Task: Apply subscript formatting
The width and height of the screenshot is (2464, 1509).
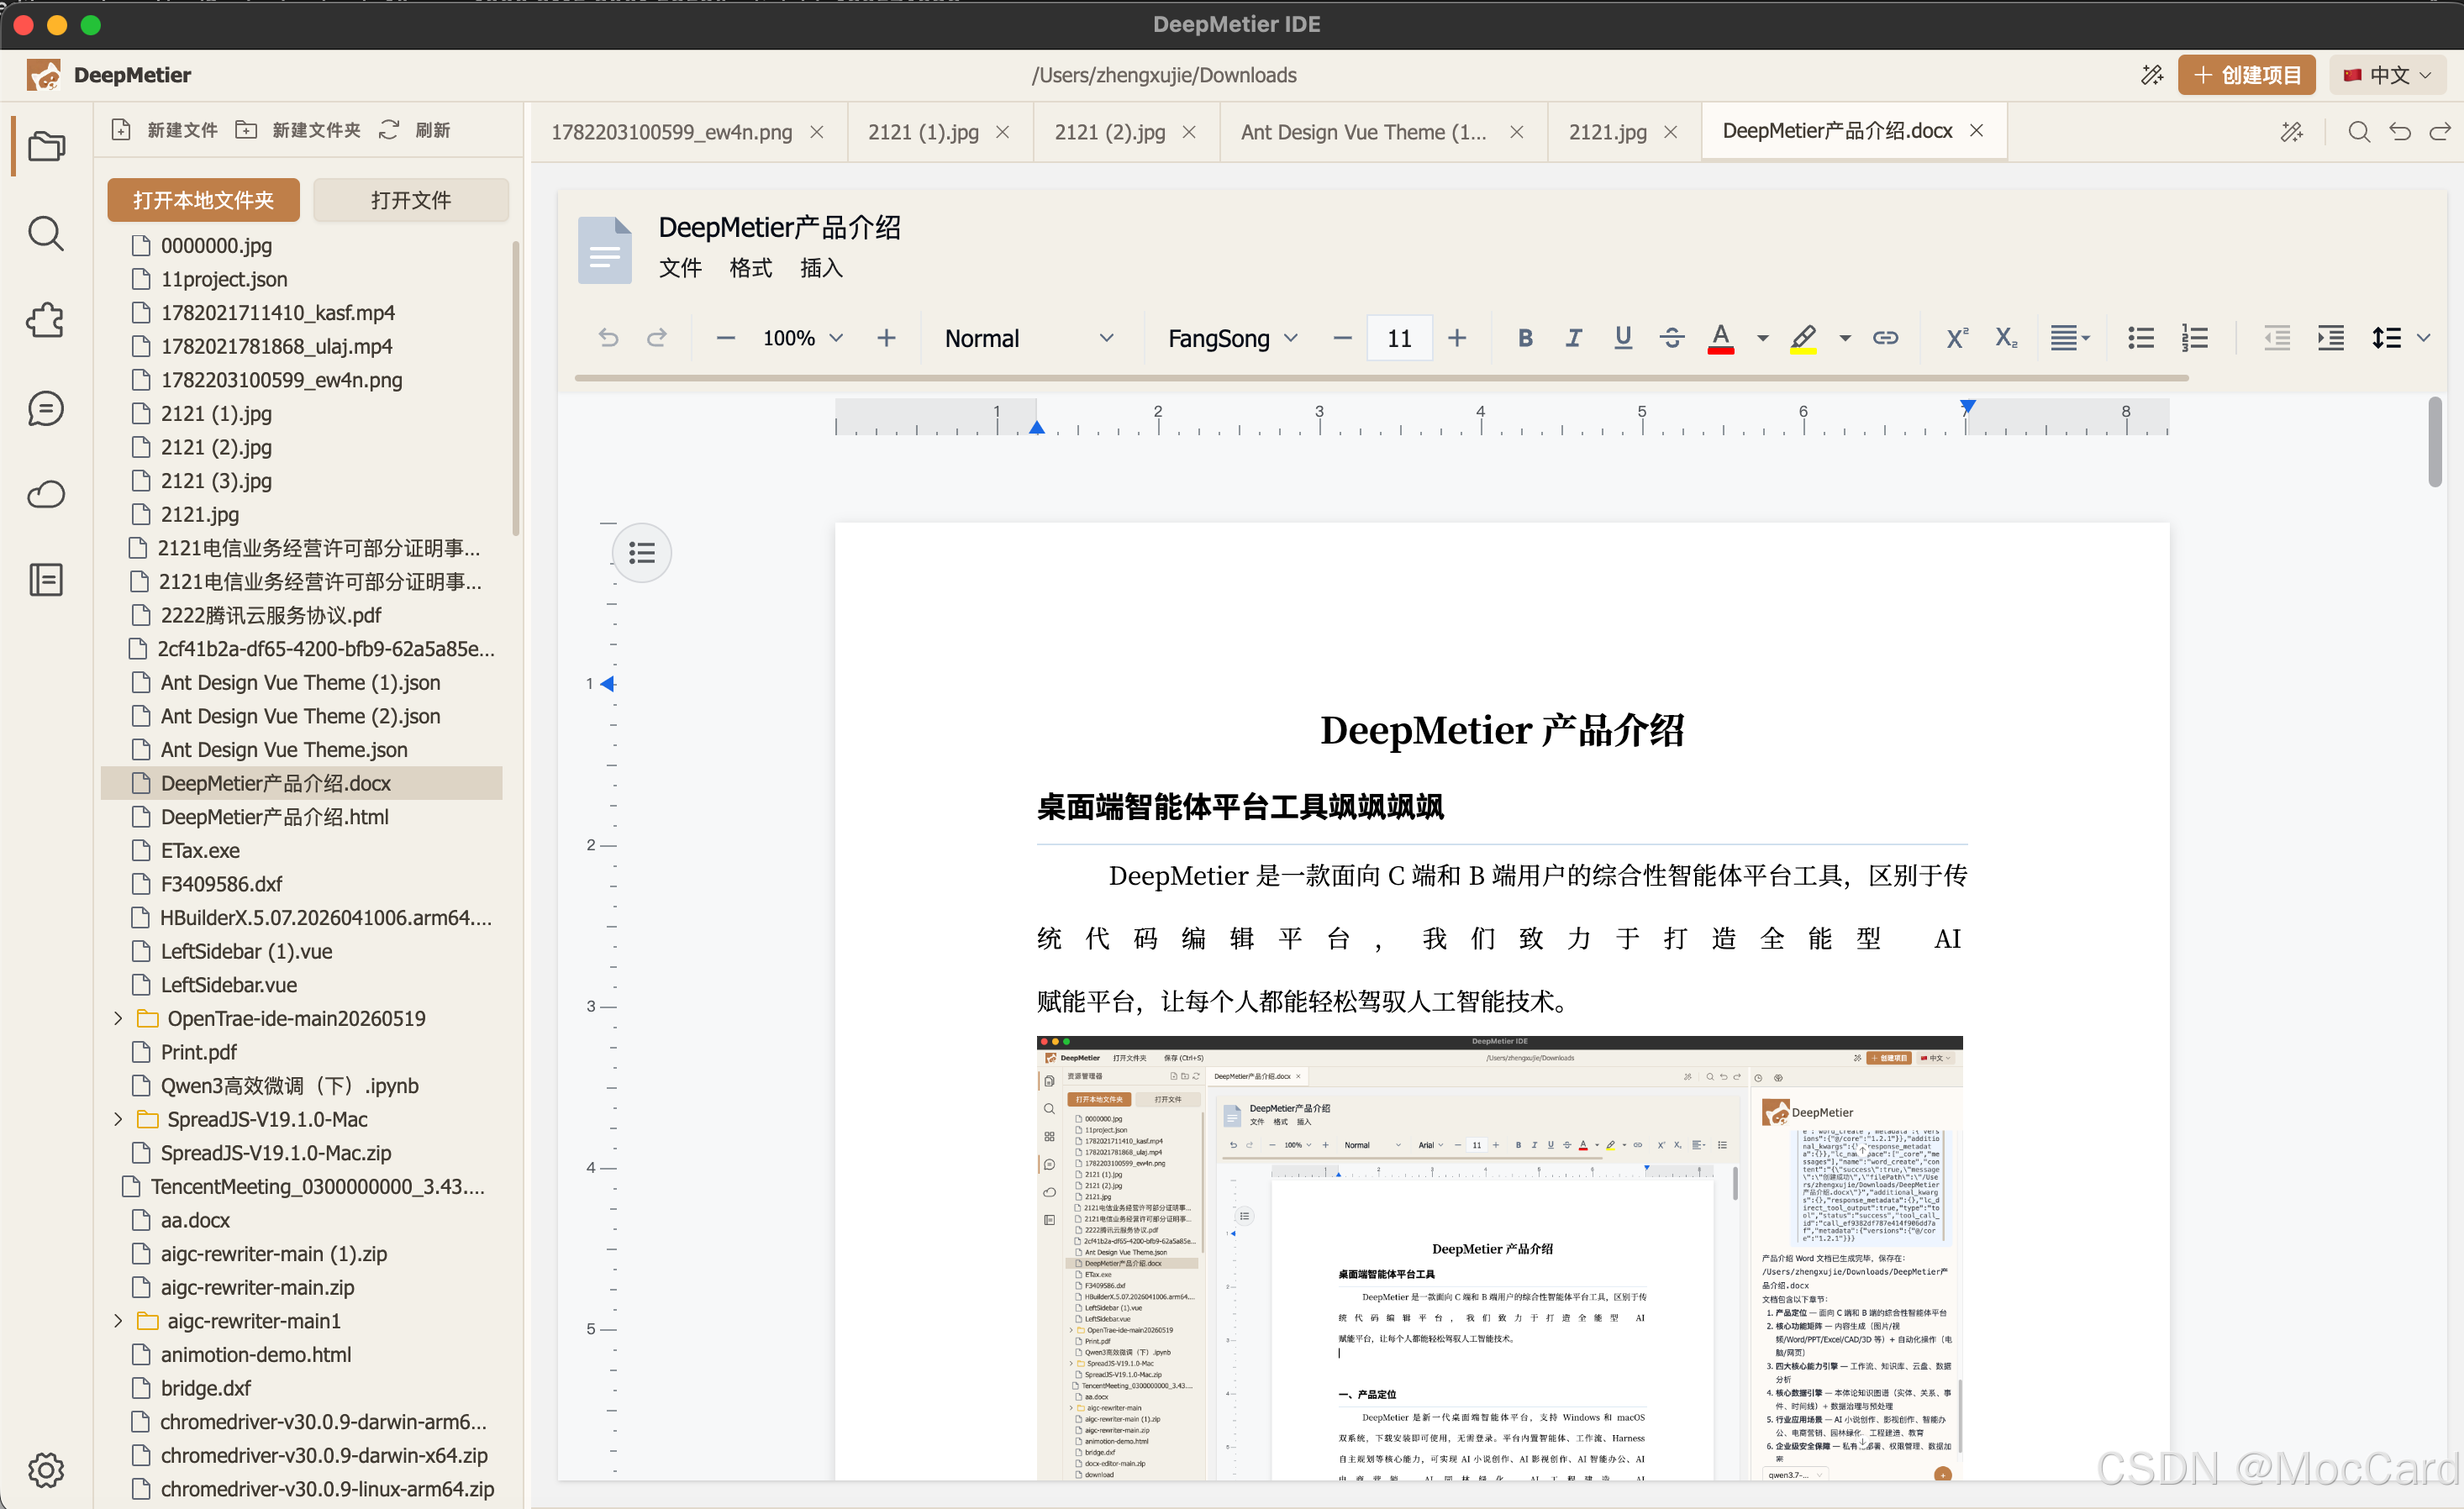Action: click(x=2006, y=338)
